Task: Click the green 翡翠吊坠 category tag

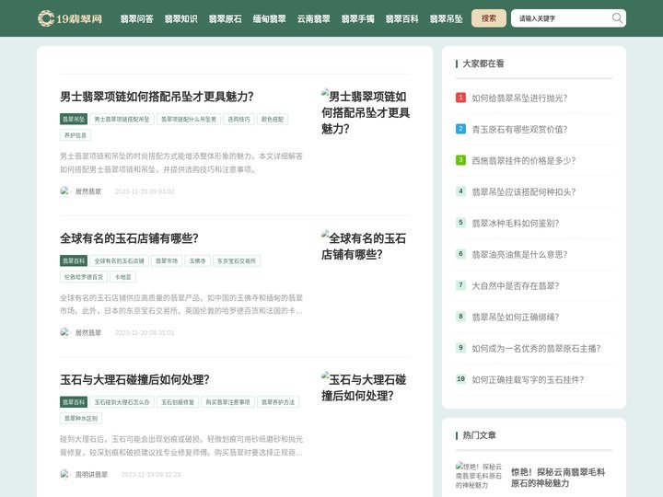Action: click(x=74, y=119)
